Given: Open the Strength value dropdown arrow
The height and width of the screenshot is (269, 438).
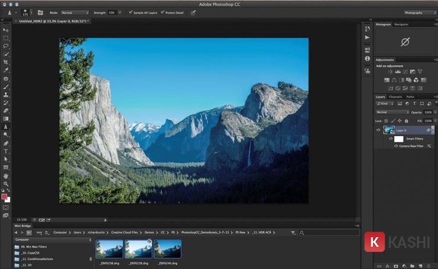Looking at the screenshot, I should (x=120, y=13).
